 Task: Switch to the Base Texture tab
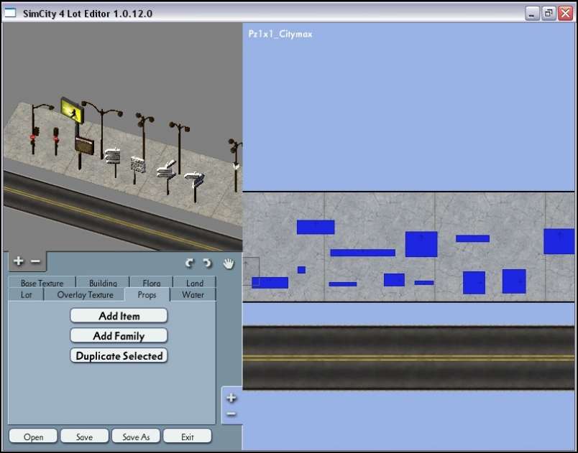click(42, 283)
